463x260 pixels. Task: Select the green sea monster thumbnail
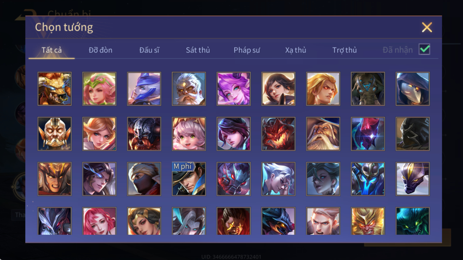pos(412,221)
